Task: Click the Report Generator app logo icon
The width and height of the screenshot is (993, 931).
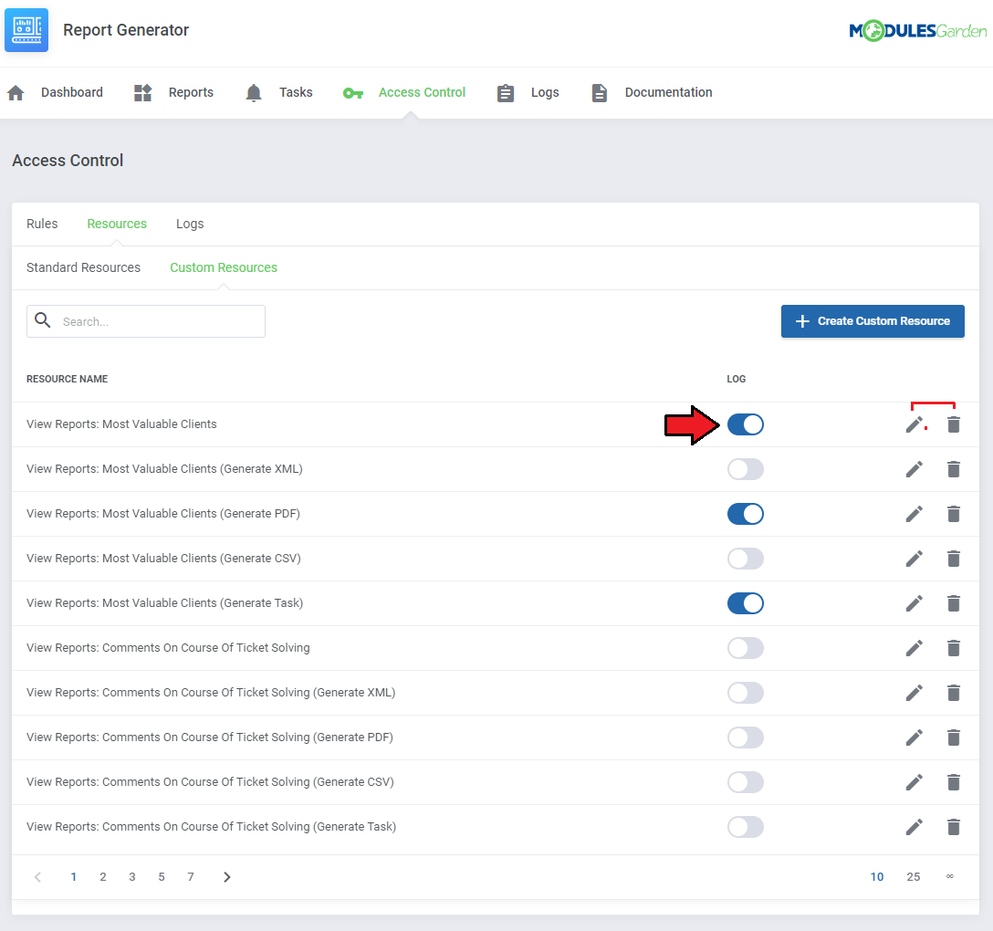Action: pyautogui.click(x=26, y=30)
